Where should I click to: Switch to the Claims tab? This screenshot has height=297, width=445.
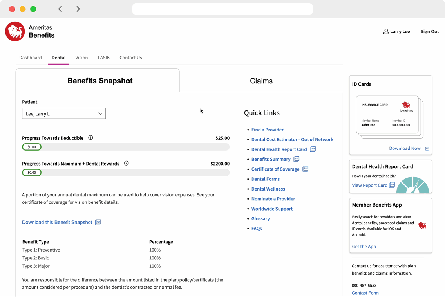[x=261, y=81]
